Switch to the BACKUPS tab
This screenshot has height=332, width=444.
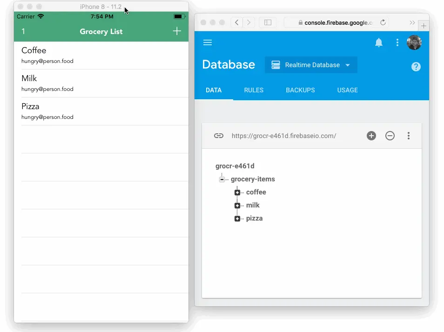pos(300,90)
